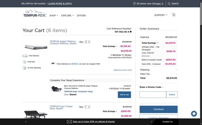Go to next bottom banner offer
Image resolution: width=202 pixels, height=125 pixels.
151,122
